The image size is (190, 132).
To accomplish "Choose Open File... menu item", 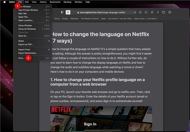I will click(34, 17).
